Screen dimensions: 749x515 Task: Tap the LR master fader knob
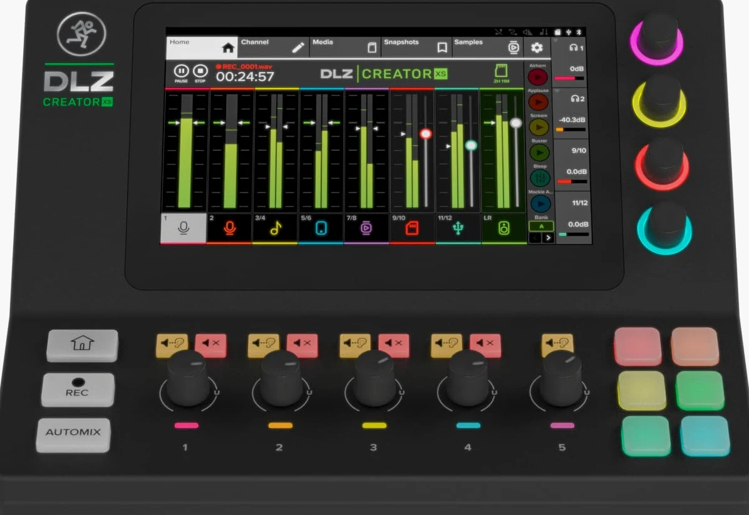[x=516, y=123]
